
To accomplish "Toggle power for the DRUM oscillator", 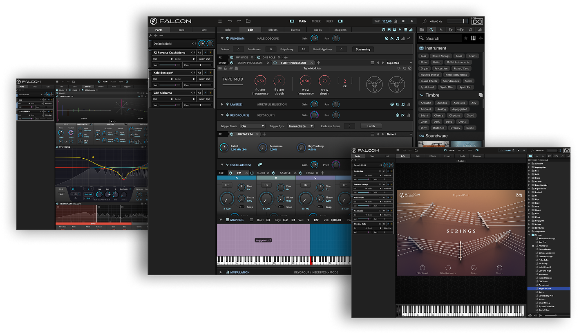I will (x=301, y=173).
